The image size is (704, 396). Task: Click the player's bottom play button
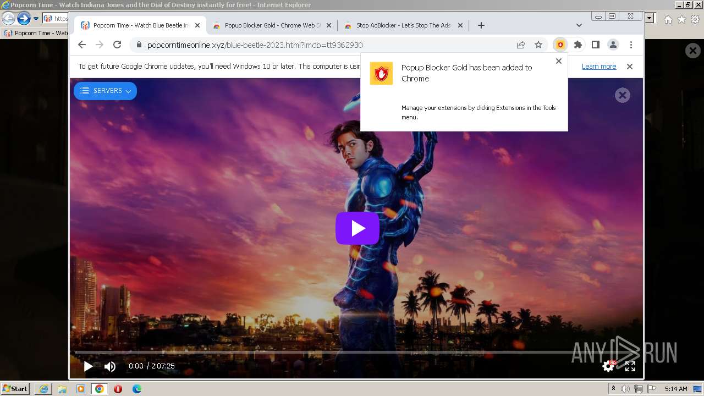coord(88,366)
